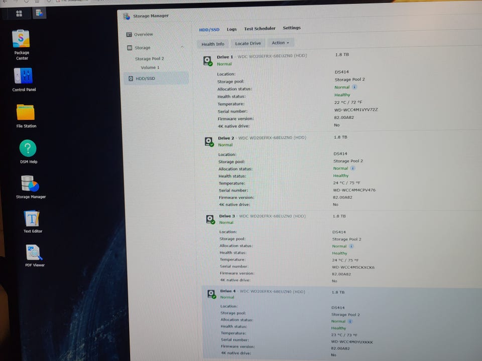Click the Health Info button

click(x=213, y=44)
